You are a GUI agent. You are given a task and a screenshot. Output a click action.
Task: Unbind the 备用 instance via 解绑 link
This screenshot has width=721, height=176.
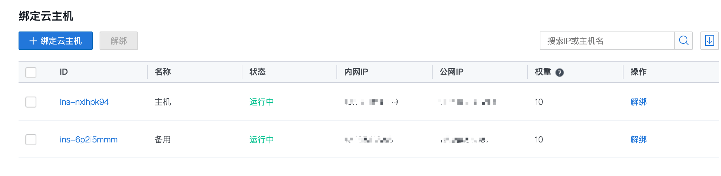pyautogui.click(x=638, y=140)
